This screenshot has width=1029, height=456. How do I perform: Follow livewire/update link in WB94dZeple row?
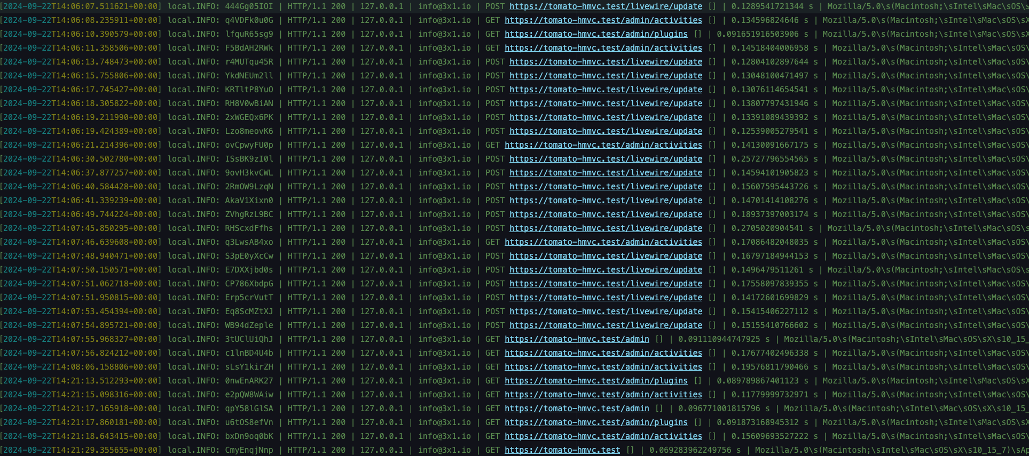click(x=606, y=325)
